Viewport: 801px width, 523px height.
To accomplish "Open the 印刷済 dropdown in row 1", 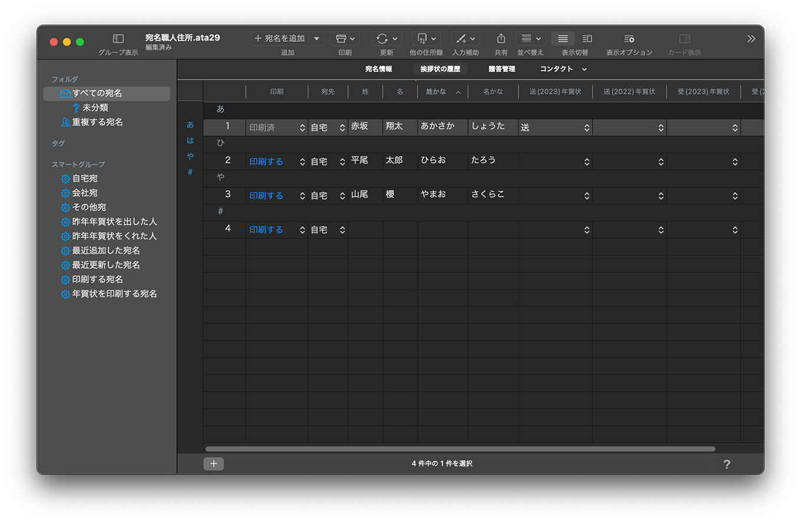I will tap(277, 127).
